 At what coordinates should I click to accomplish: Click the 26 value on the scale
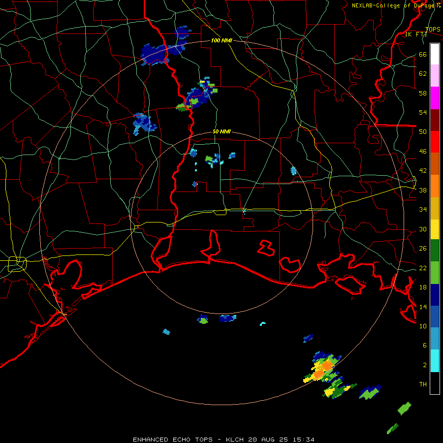(x=423, y=249)
